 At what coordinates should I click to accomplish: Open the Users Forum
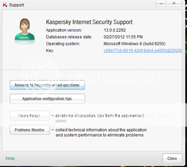(x=30, y=116)
